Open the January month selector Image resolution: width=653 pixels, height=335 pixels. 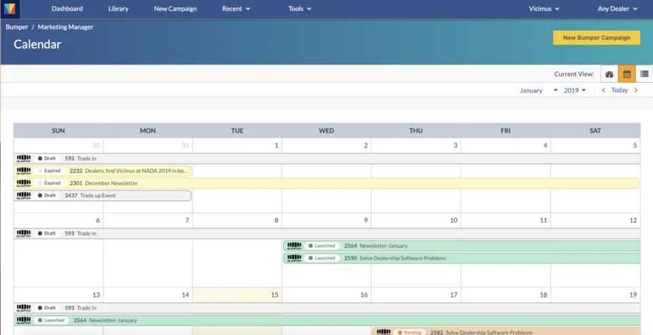[x=539, y=90]
